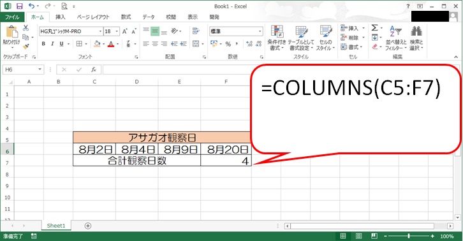This screenshot has width=463, height=241.
Task: Expand Format cells (書式) dropdown arrow
Action: (x=362, y=47)
